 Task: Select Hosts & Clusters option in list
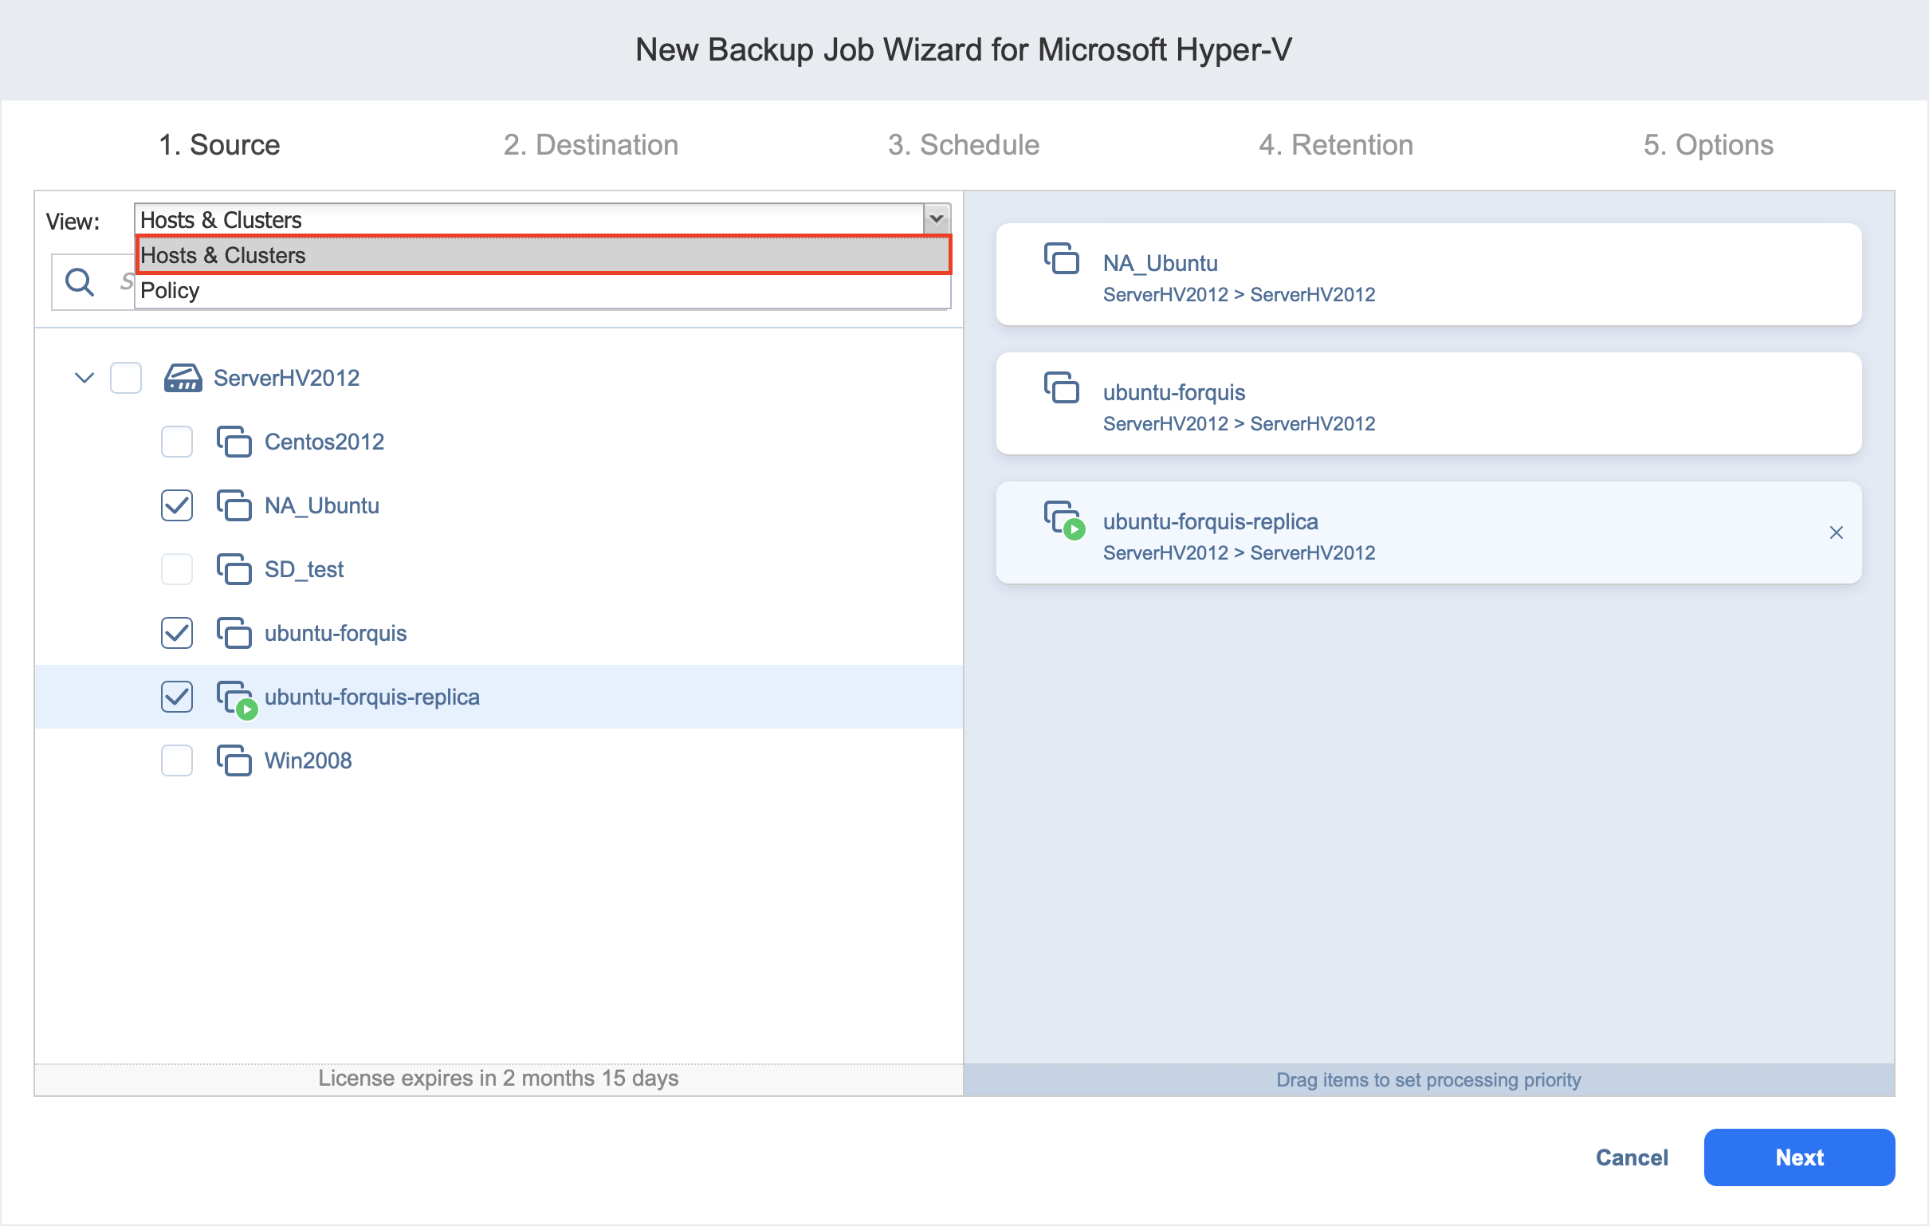coord(222,256)
